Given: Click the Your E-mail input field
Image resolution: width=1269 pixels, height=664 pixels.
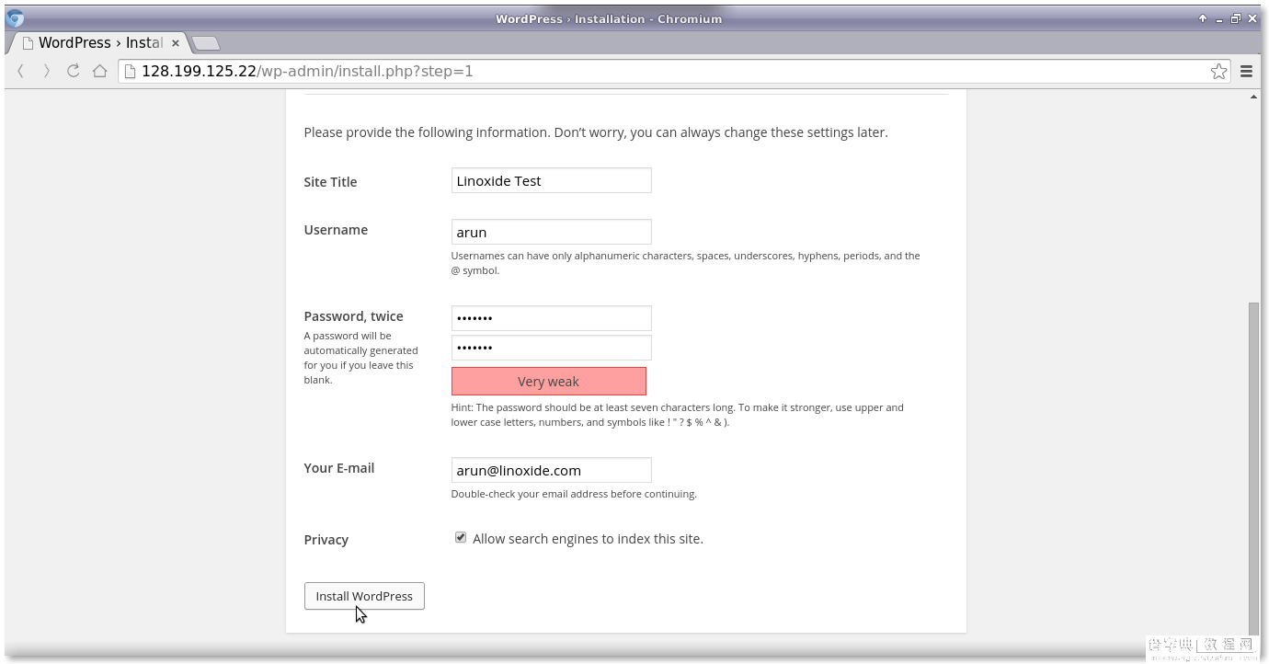Looking at the screenshot, I should (551, 470).
